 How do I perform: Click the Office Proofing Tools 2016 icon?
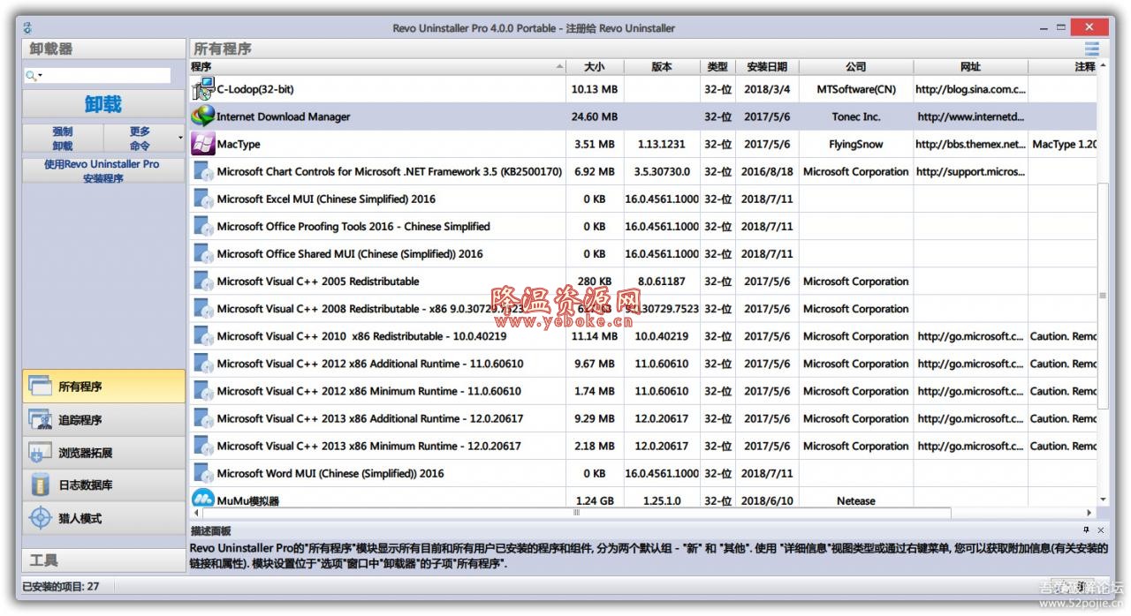click(203, 226)
